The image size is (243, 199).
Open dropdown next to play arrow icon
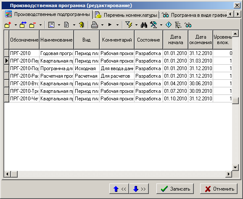(x=117, y=25)
